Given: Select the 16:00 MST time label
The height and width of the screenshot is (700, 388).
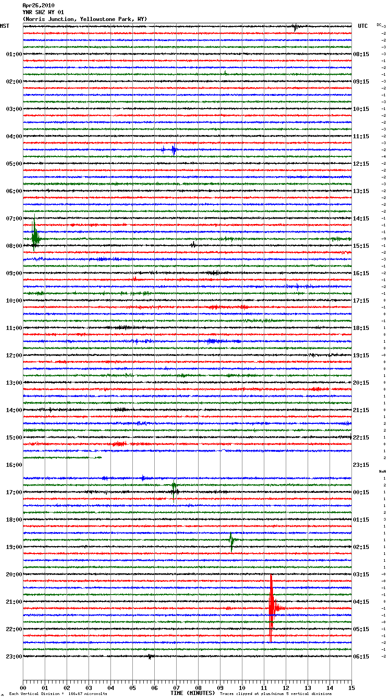Looking at the screenshot, I should tap(14, 465).
